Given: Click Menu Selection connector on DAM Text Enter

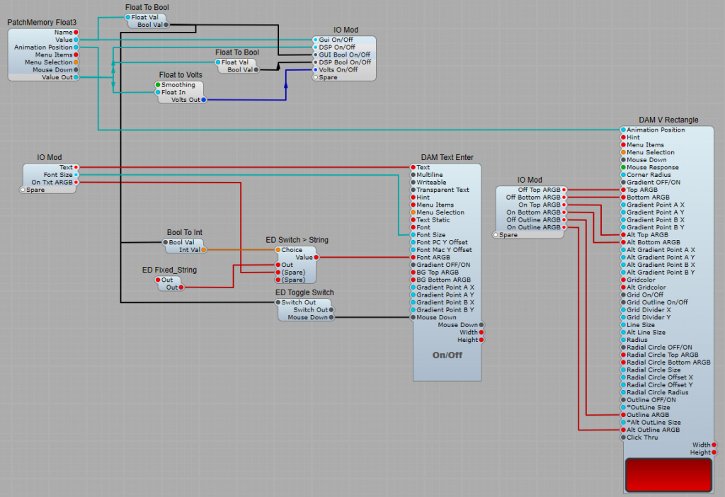Looking at the screenshot, I should pos(413,212).
